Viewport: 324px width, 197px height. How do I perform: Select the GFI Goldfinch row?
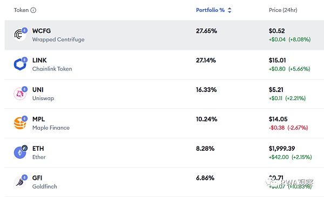164,182
